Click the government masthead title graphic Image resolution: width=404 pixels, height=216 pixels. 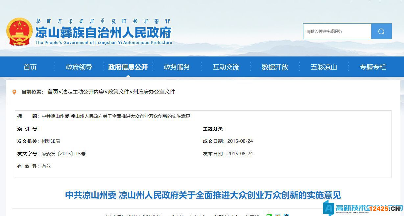104,32
